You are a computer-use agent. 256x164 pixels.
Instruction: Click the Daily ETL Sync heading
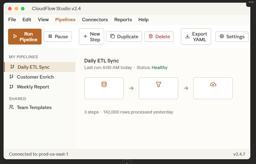[102, 61]
